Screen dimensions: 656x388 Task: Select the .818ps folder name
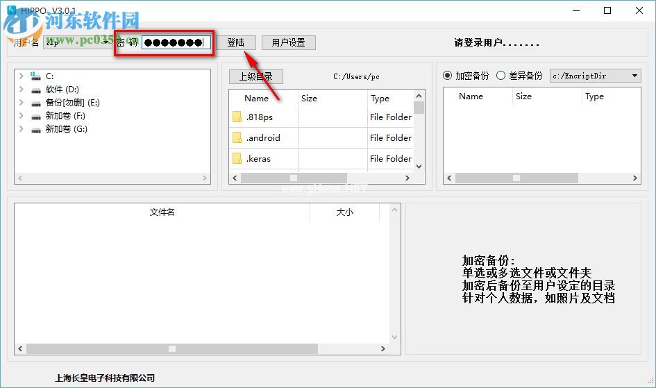pyautogui.click(x=260, y=117)
